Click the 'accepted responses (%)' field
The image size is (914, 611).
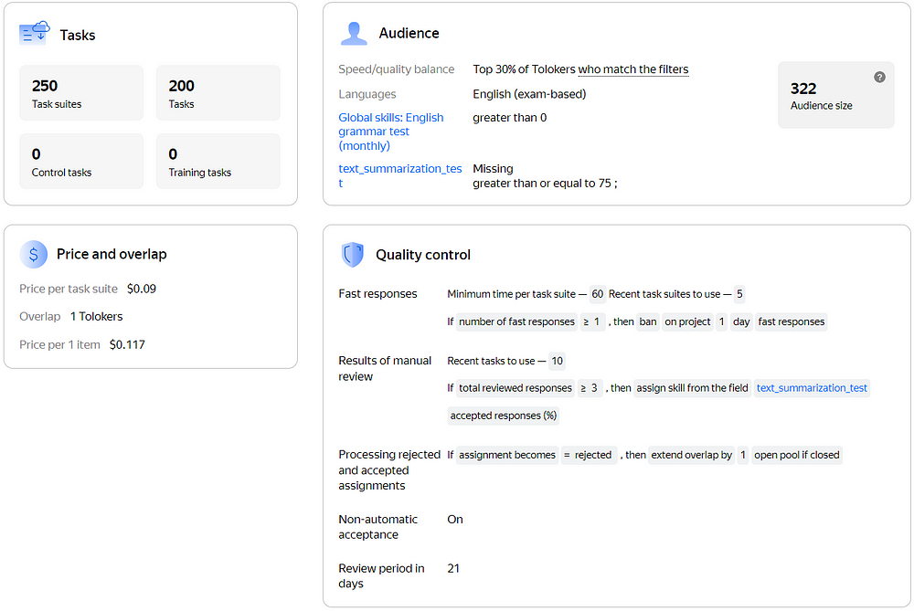[x=503, y=416]
